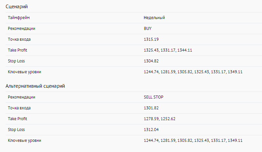
Task: Select Take Profit values 1278.59, 1252.62
Action: (x=159, y=119)
